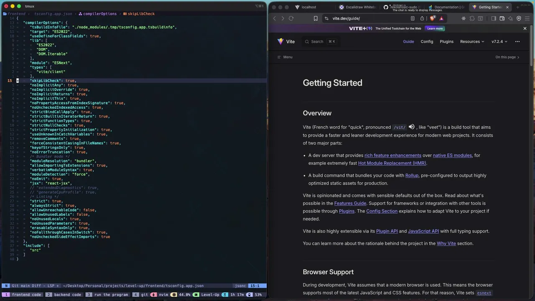
Task: Open the Guide nav item
Action: click(408, 41)
